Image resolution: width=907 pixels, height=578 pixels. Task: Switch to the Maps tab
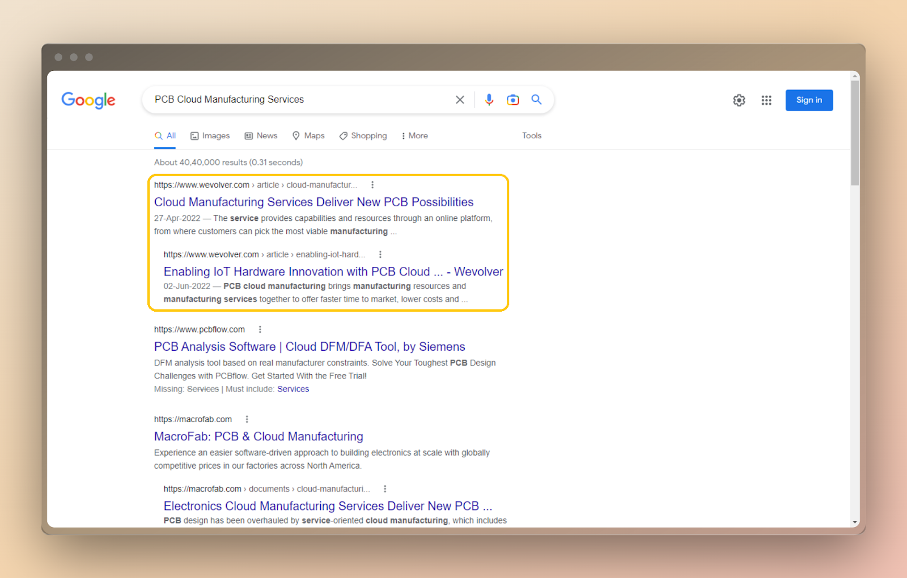tap(308, 136)
